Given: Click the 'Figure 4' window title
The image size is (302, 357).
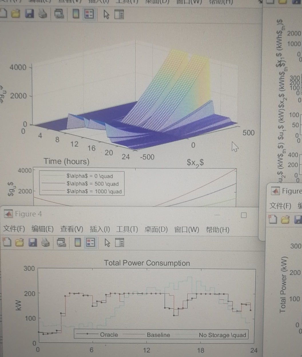Looking at the screenshot, I should coord(28,214).
